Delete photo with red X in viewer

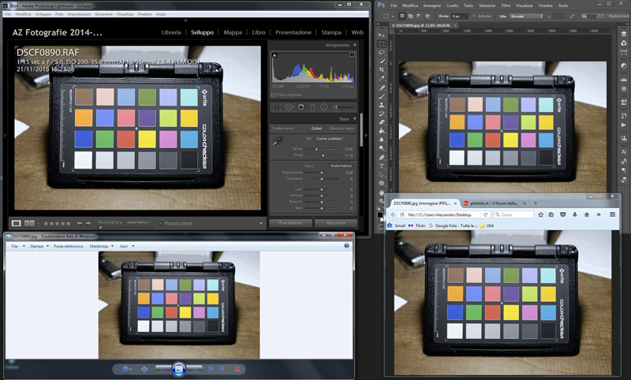[x=238, y=369]
